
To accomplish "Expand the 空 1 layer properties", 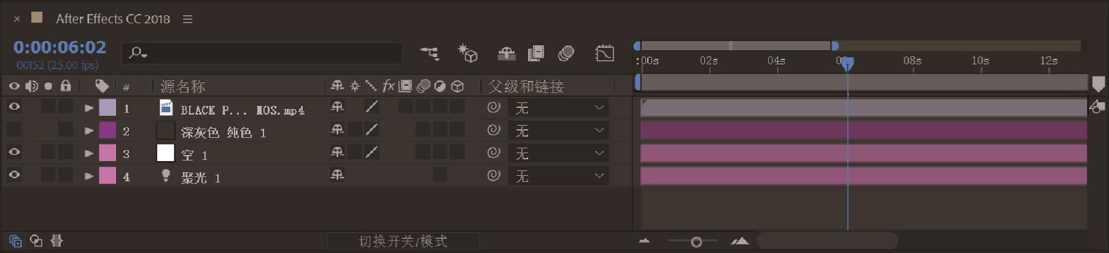I will click(88, 153).
